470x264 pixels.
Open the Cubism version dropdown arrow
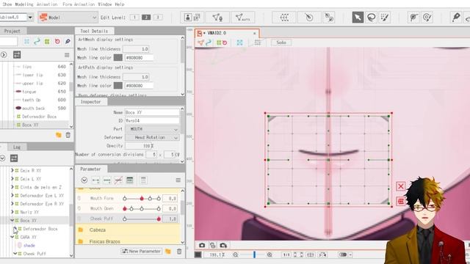pos(30,18)
